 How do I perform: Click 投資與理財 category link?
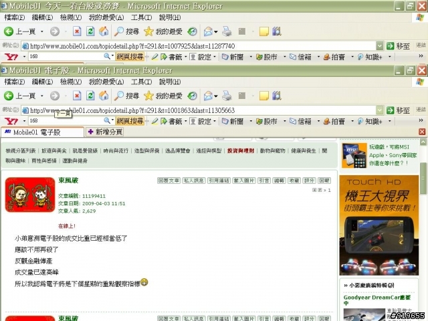pos(241,150)
